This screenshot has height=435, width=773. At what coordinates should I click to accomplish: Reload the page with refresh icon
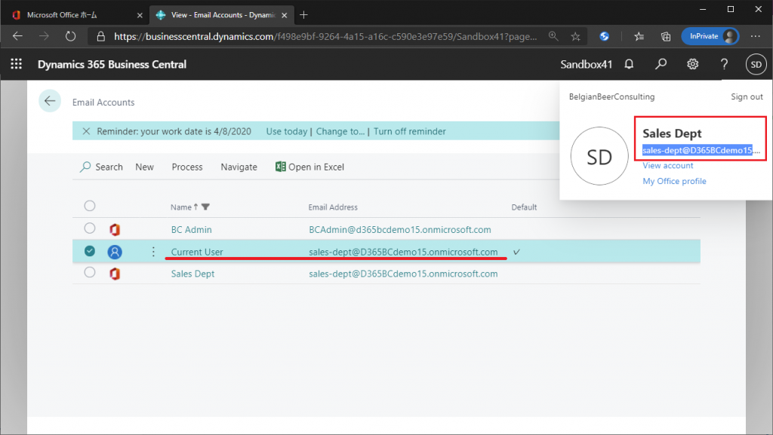pyautogui.click(x=70, y=36)
